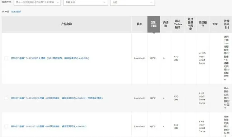The image size is (232, 137).
Task: Open the 11th gen Core i5 filter dropdown
Action: tap(37, 2)
